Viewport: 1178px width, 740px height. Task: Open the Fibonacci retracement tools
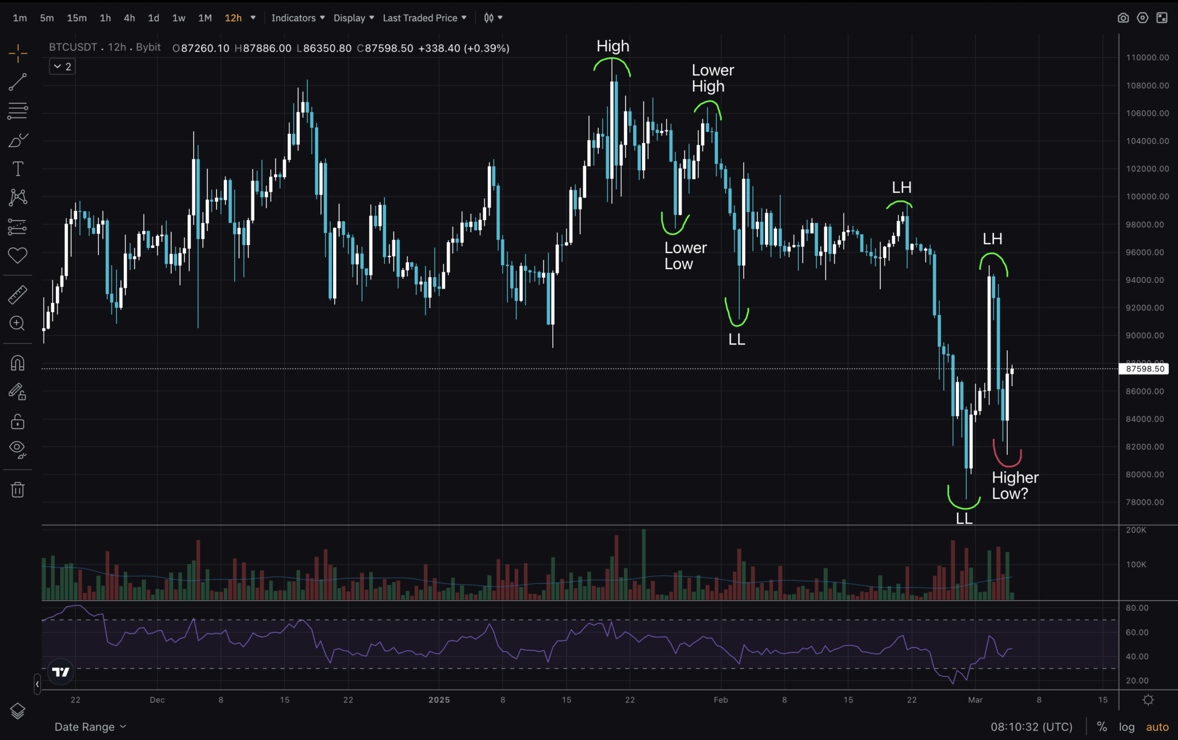pyautogui.click(x=18, y=111)
